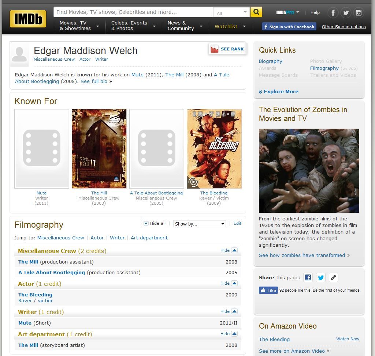Open See how zombies have transformed link

point(302,255)
